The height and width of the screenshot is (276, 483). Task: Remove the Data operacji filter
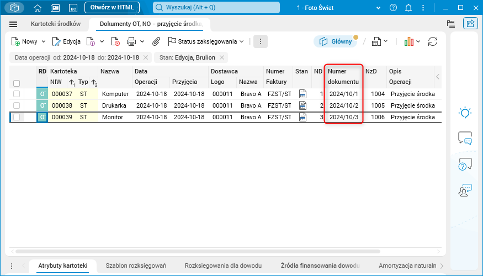tap(146, 57)
